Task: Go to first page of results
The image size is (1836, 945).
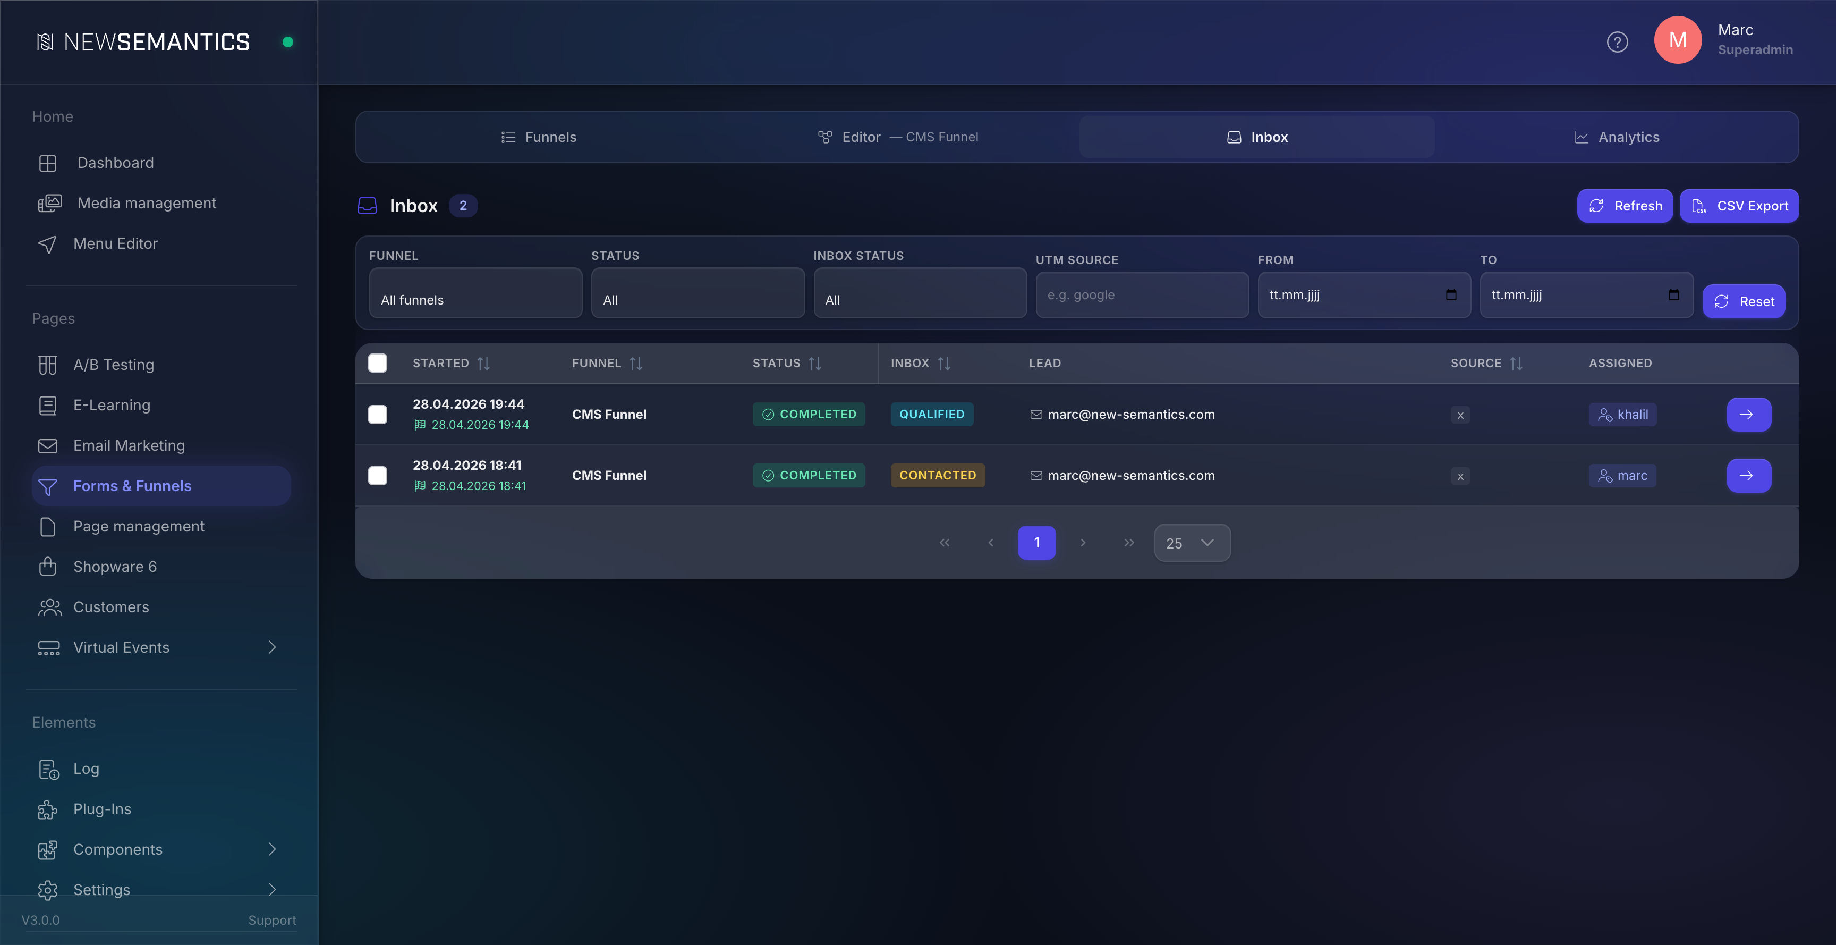Action: point(945,543)
